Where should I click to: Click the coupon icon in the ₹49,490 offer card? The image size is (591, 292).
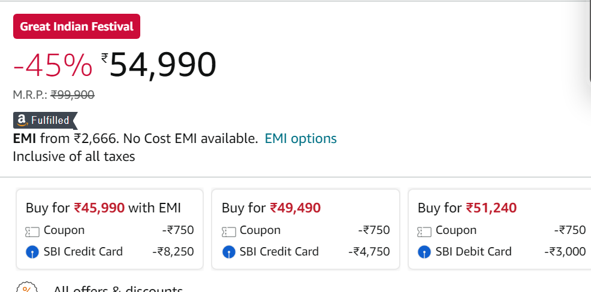tap(229, 232)
